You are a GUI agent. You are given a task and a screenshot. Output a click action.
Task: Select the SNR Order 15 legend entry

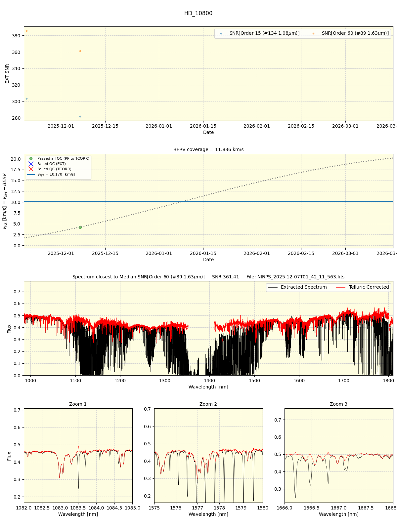click(260, 33)
